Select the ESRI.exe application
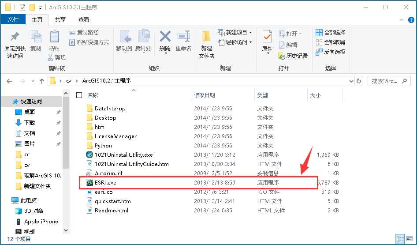Screen dimensions: 417x245 click(105, 183)
